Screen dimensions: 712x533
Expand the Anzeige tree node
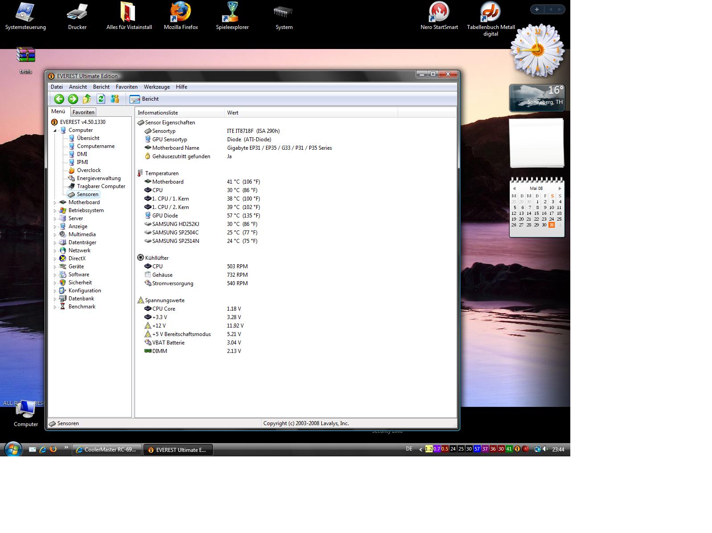click(x=55, y=227)
